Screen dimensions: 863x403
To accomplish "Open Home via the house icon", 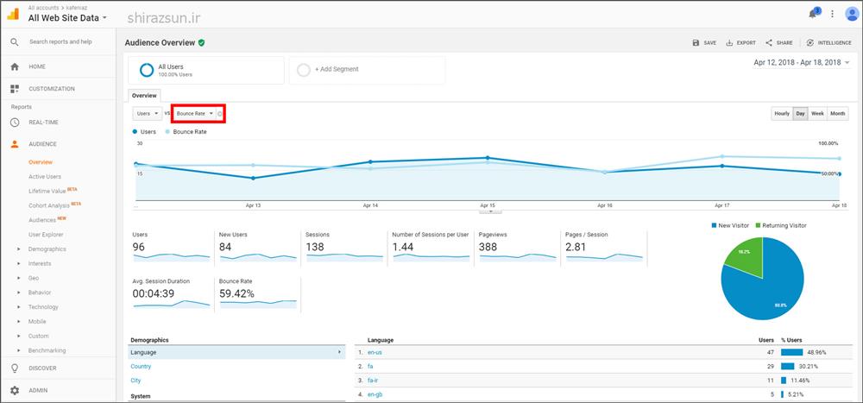I will point(15,66).
